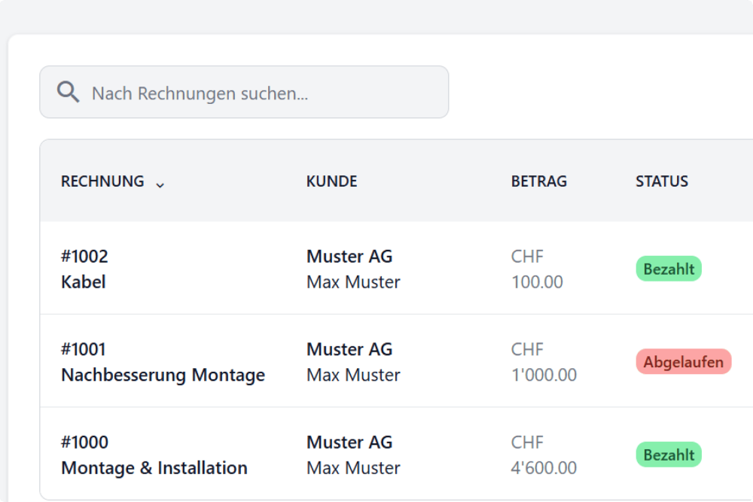Click the Kabel invoice description

pyautogui.click(x=84, y=282)
